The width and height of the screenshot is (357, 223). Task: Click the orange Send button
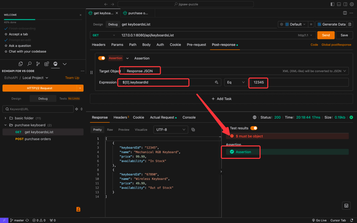pos(326,35)
